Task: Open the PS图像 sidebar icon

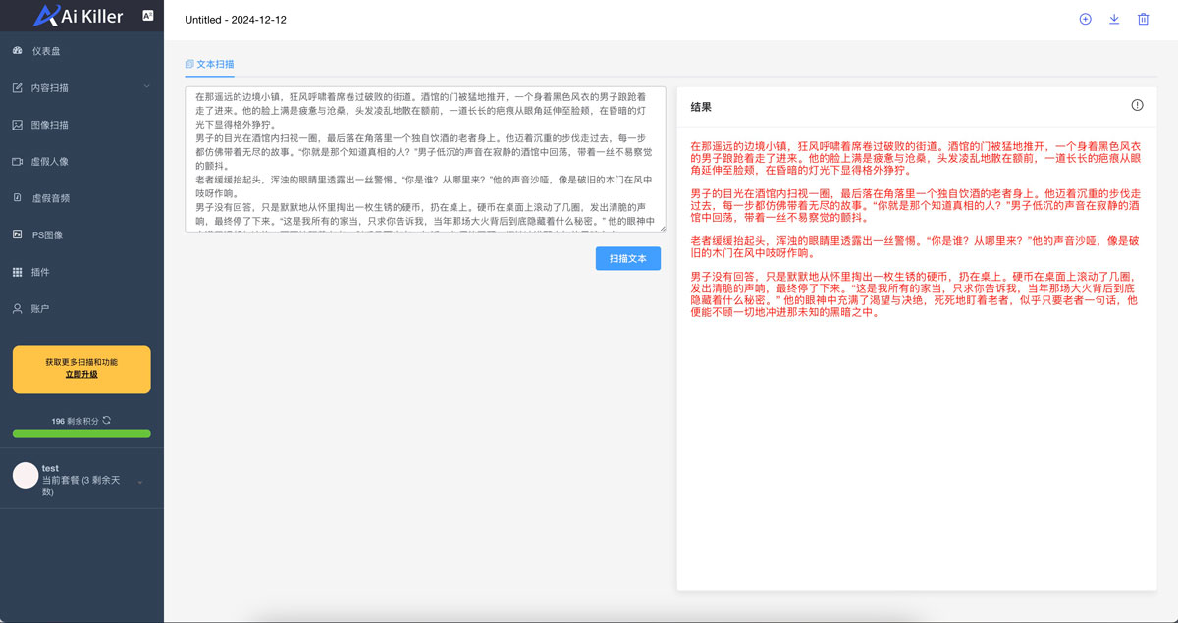Action: (18, 234)
